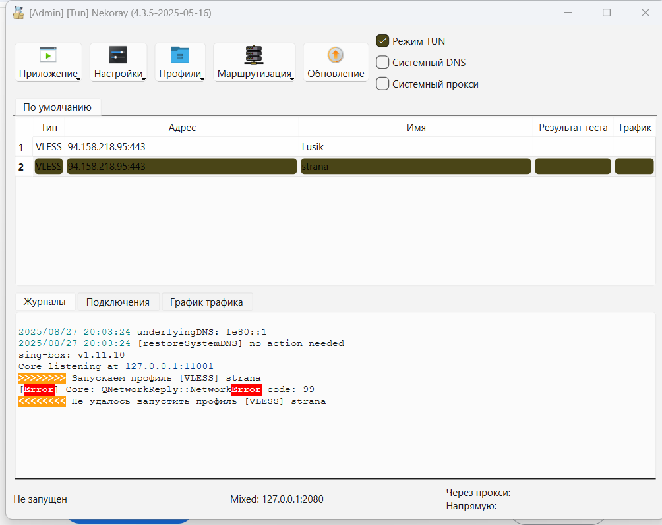Sort by the Результат теста column header
Viewport: 662px width, 525px height.
[573, 127]
